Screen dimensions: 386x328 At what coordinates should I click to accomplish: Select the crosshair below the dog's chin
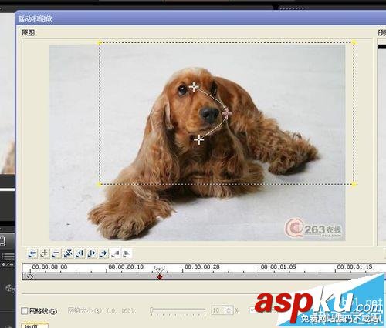(199, 140)
